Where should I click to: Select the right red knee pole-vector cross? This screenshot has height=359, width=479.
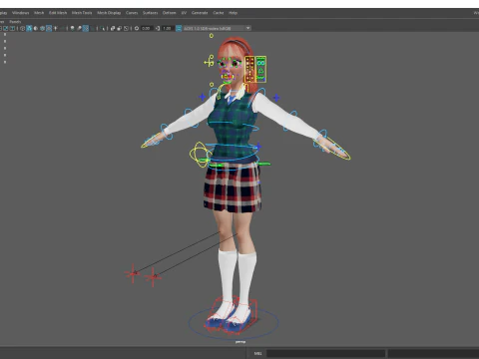[153, 277]
